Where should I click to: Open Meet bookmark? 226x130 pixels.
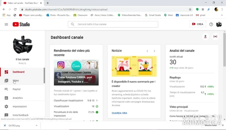169,15
